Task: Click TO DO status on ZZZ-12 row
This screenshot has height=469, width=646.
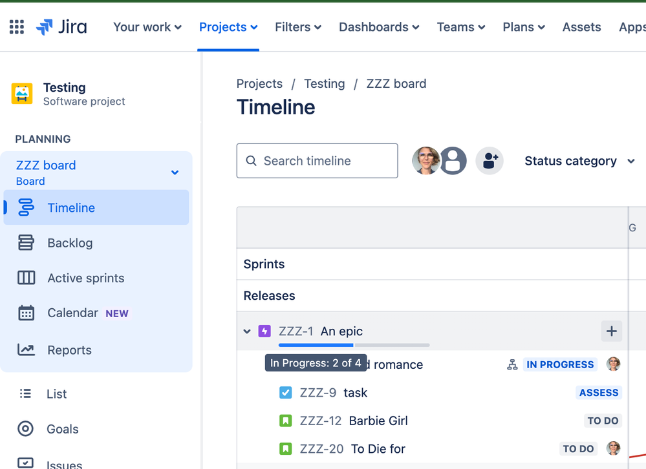Action: coord(603,421)
